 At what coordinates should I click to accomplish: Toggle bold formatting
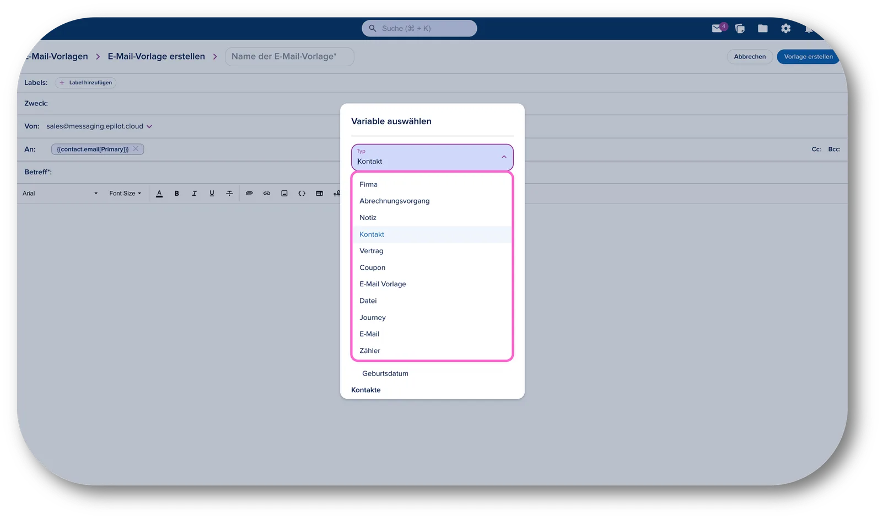[x=177, y=194]
